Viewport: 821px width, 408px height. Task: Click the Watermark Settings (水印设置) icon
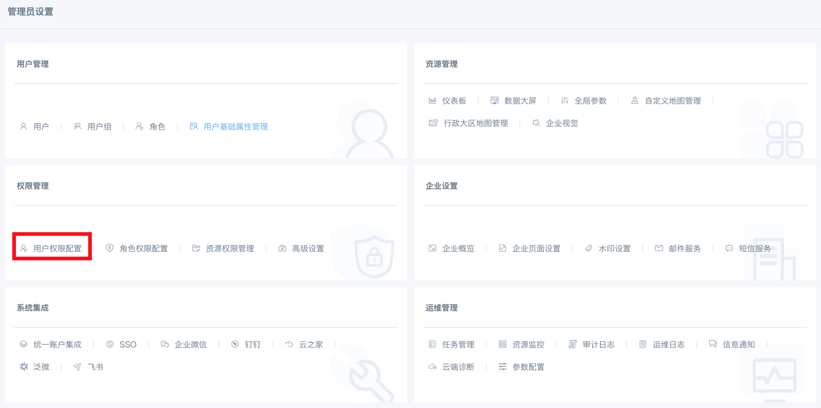pos(589,248)
